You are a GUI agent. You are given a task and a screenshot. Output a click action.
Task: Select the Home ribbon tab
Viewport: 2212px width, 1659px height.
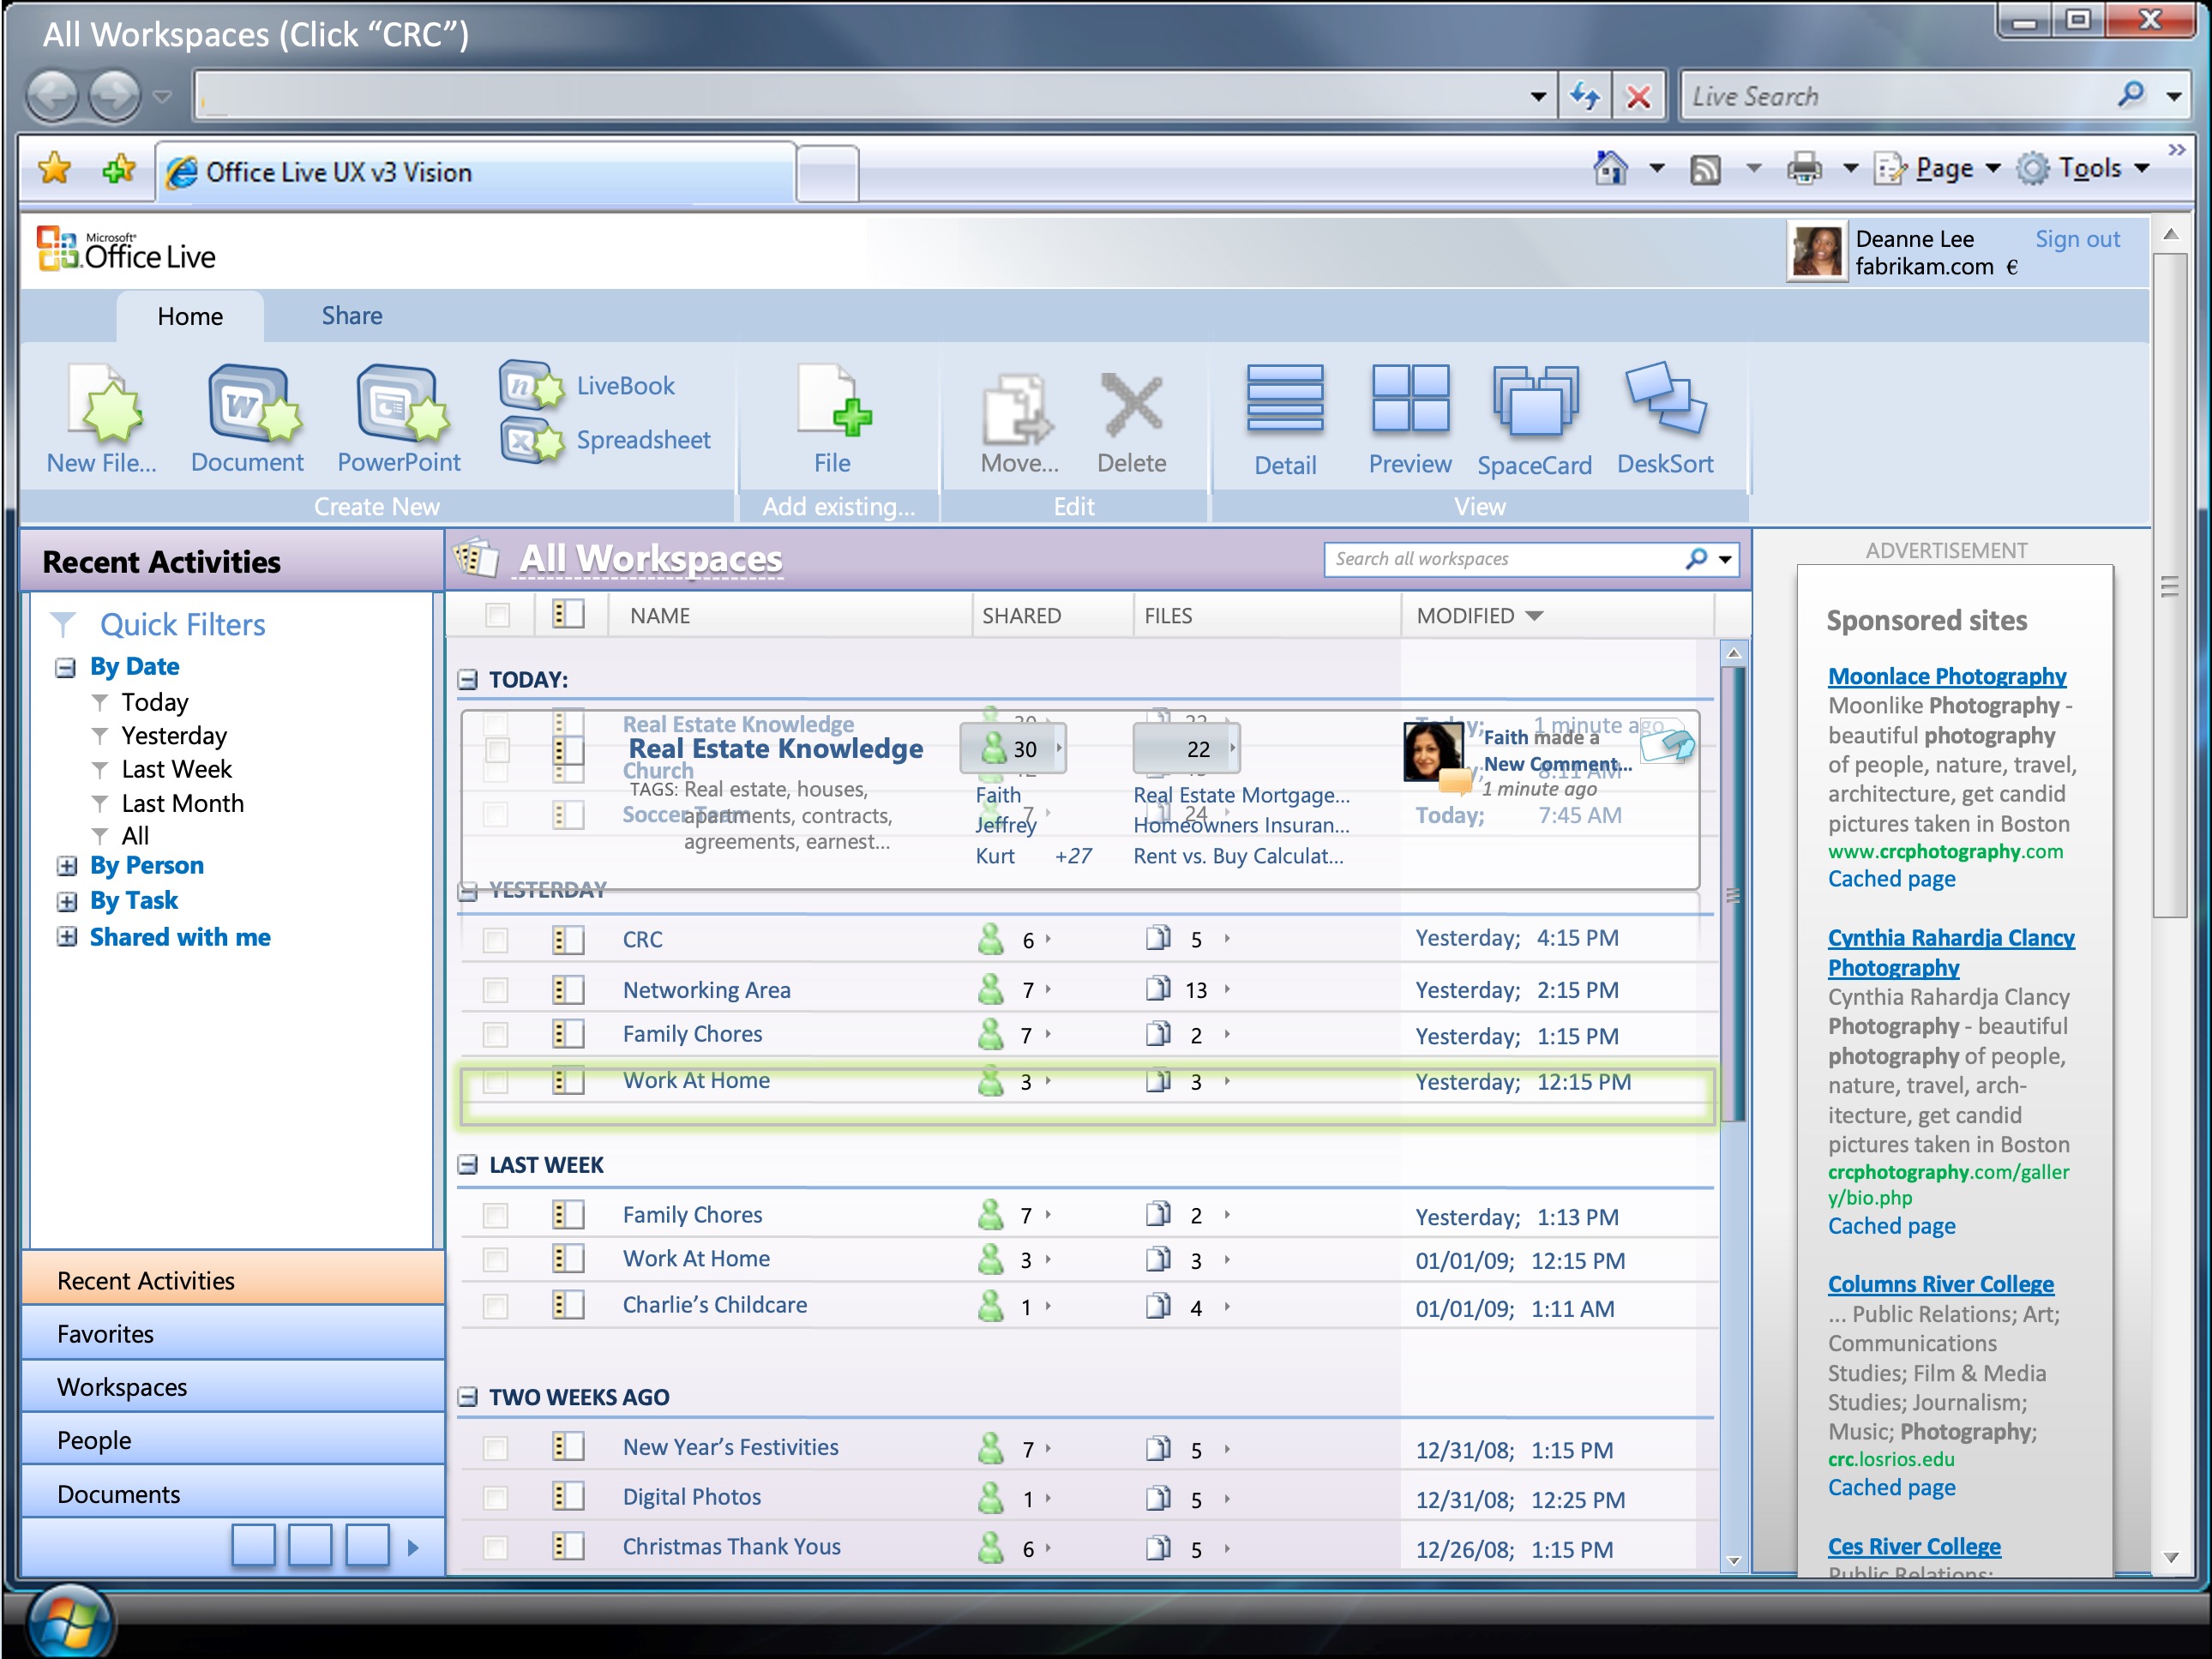point(190,317)
